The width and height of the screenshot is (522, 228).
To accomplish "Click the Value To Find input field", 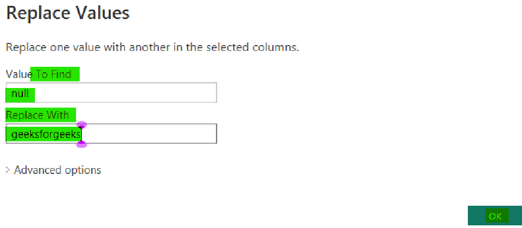I will (111, 93).
